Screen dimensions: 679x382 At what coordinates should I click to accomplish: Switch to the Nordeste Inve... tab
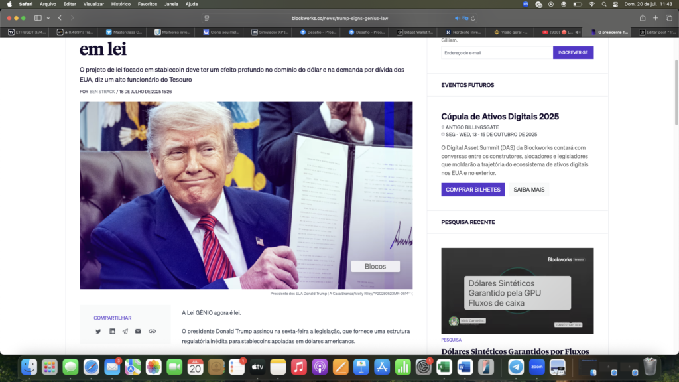pyautogui.click(x=463, y=32)
